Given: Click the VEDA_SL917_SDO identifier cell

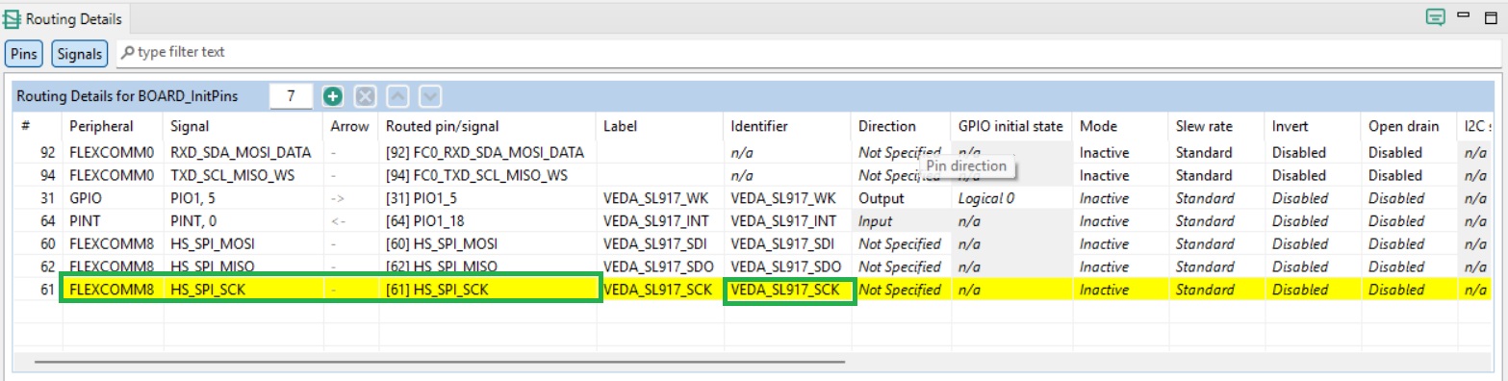Looking at the screenshot, I should click(x=786, y=267).
